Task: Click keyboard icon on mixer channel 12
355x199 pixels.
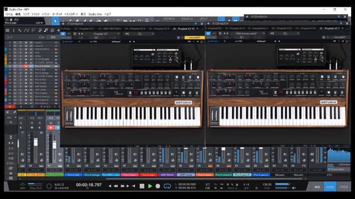Action: (79, 166)
